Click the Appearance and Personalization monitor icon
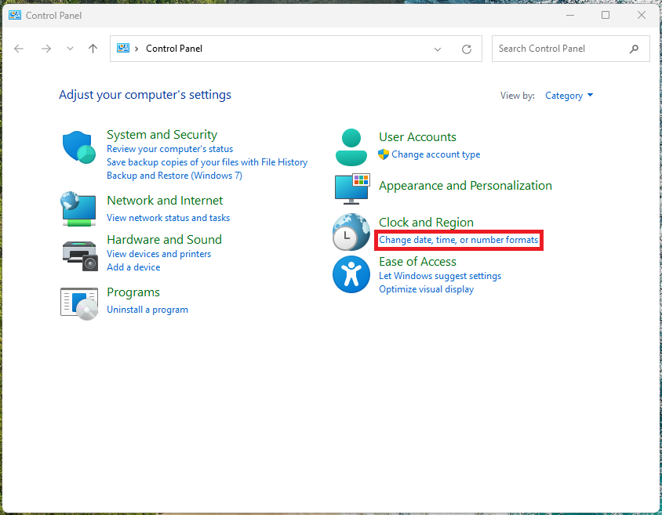Image resolution: width=662 pixels, height=515 pixels. click(x=352, y=188)
